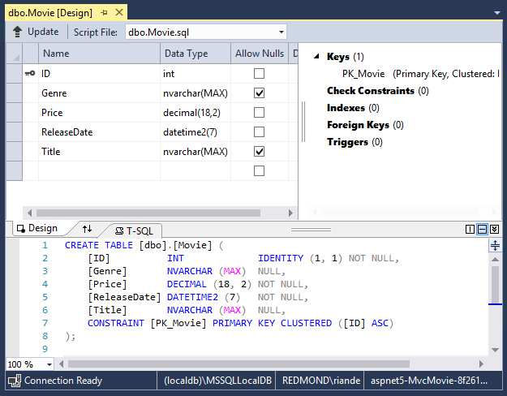The height and width of the screenshot is (396, 507).
Task: Toggle Allow Nulls for ReleaseDate column
Action: [x=259, y=131]
